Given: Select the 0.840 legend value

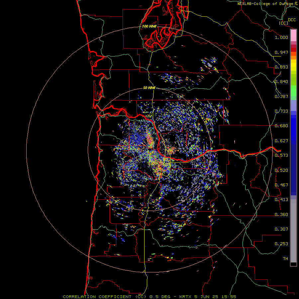Looking at the screenshot, I should point(281,82).
